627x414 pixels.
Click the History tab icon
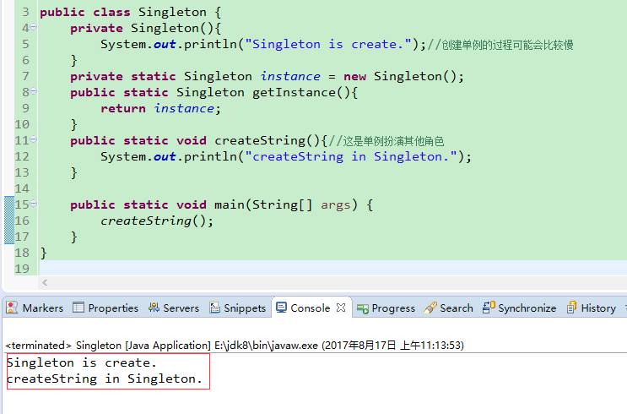572,308
